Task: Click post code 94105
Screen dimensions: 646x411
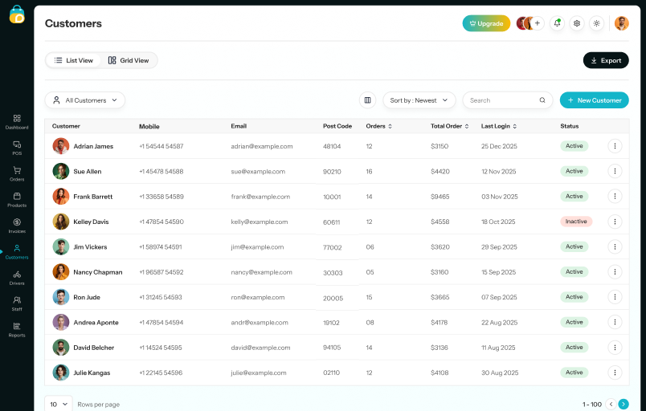Action: click(x=332, y=348)
